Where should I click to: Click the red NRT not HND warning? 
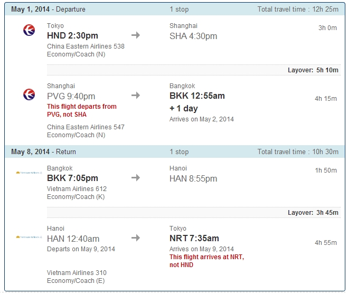206,261
